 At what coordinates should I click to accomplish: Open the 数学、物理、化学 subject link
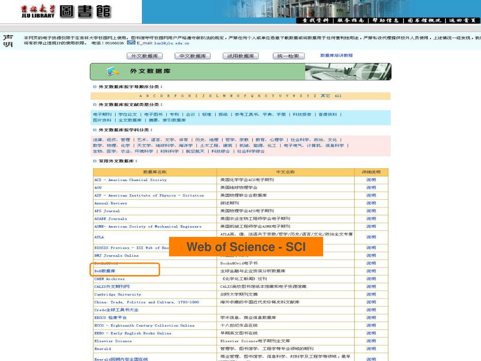112,146
